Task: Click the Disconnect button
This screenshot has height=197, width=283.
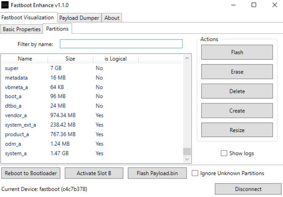Action: pyautogui.click(x=248, y=189)
